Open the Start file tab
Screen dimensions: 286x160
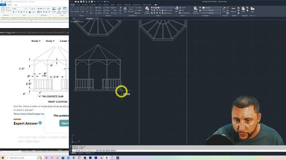[74, 19]
